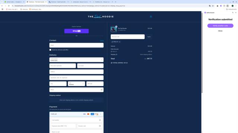Open the Country/Region dropdown
This screenshot has height=133, width=238.
point(76,60)
